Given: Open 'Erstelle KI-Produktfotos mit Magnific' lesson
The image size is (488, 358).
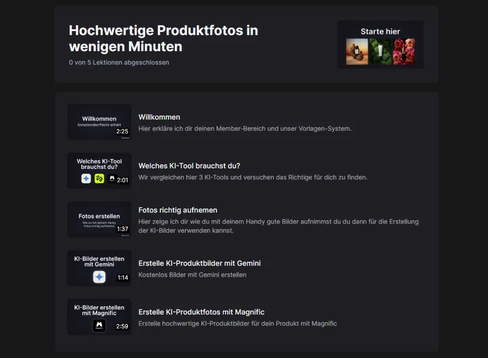Looking at the screenshot, I should tap(201, 312).
